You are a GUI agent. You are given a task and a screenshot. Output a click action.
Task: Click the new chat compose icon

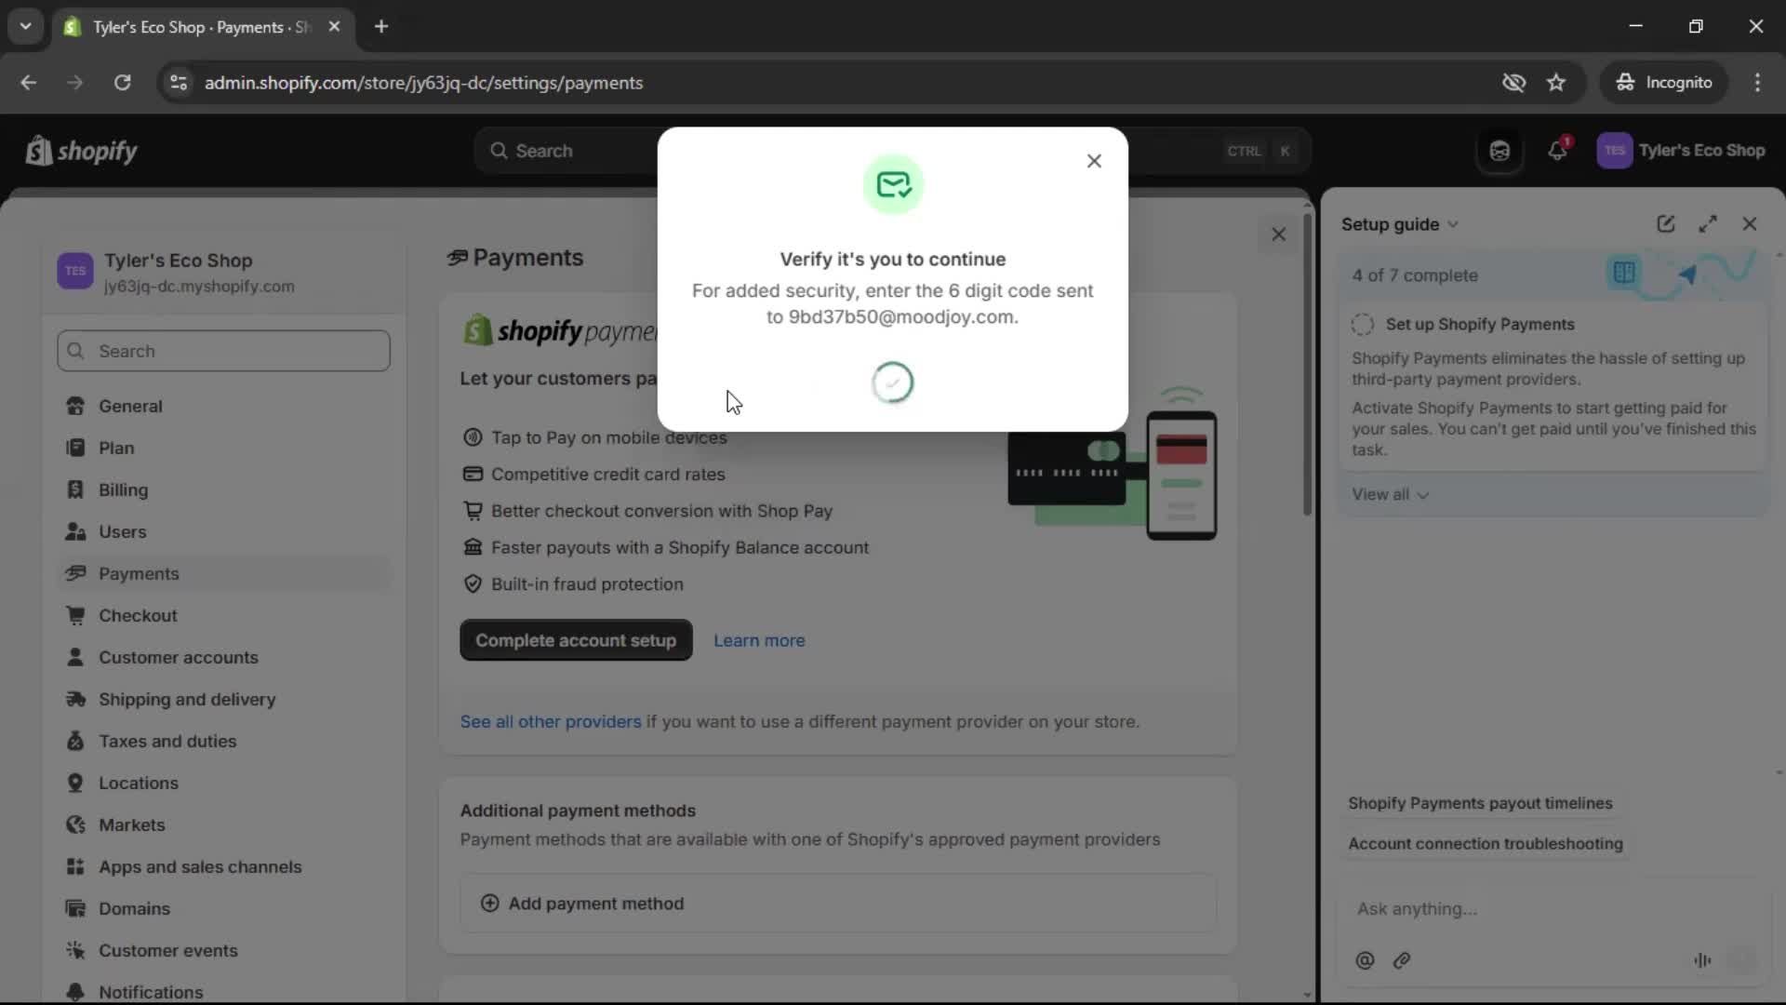[x=1665, y=224]
